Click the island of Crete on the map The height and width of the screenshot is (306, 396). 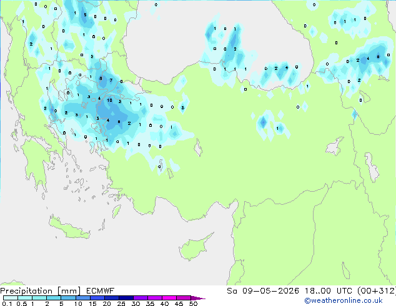69,227
